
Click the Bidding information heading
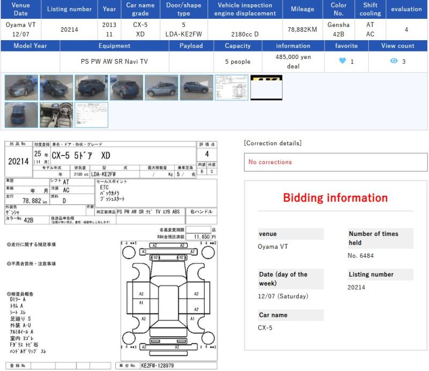[336, 197]
